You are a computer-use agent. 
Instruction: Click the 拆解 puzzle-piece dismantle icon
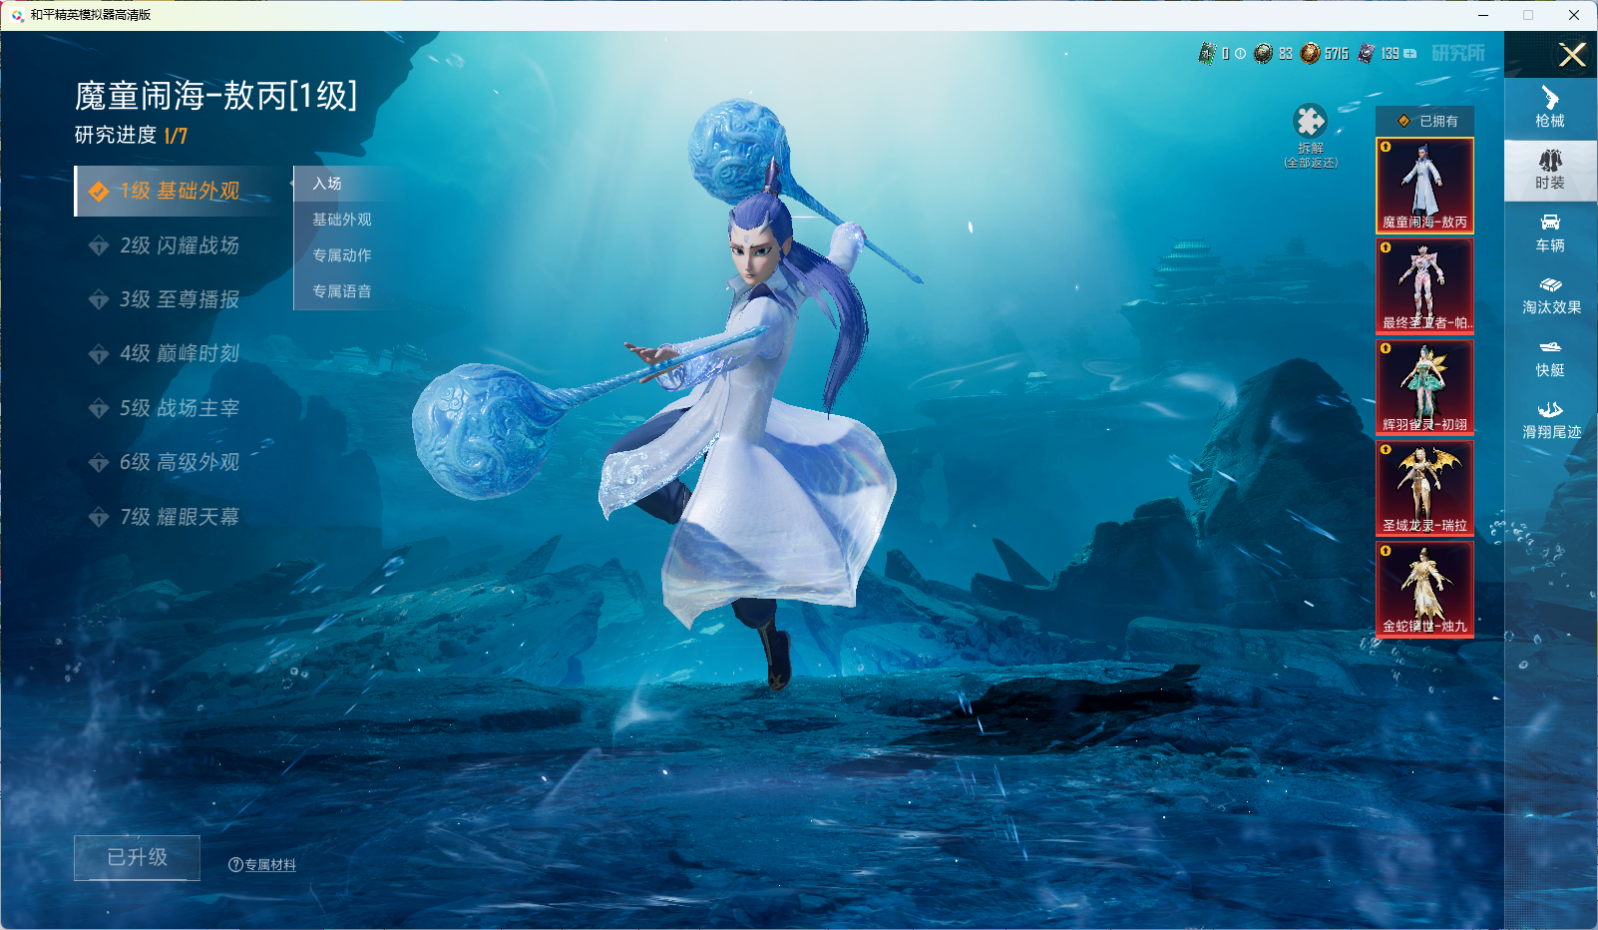[1310, 122]
